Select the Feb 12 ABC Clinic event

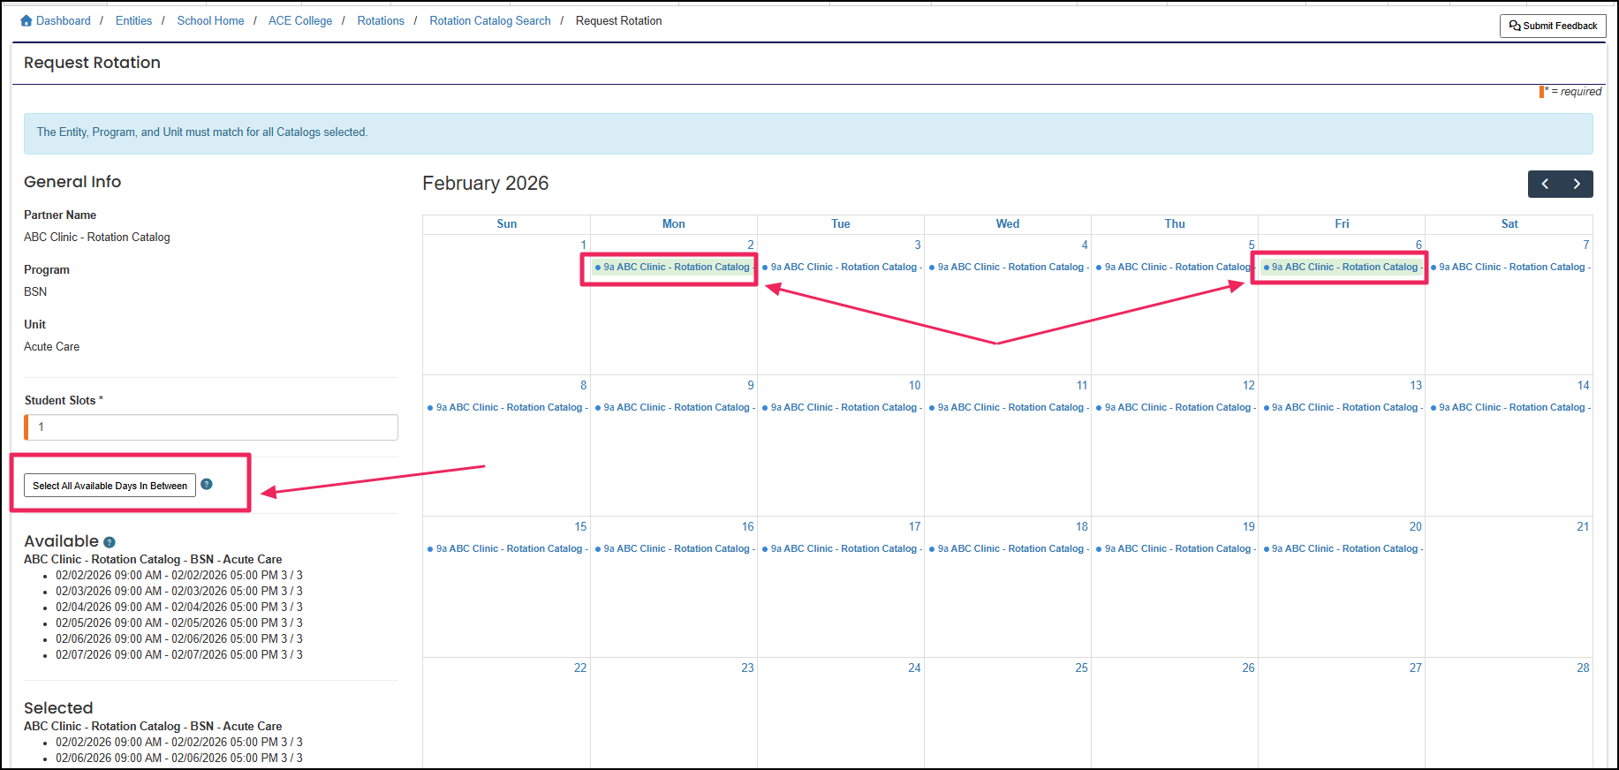pyautogui.click(x=1175, y=407)
